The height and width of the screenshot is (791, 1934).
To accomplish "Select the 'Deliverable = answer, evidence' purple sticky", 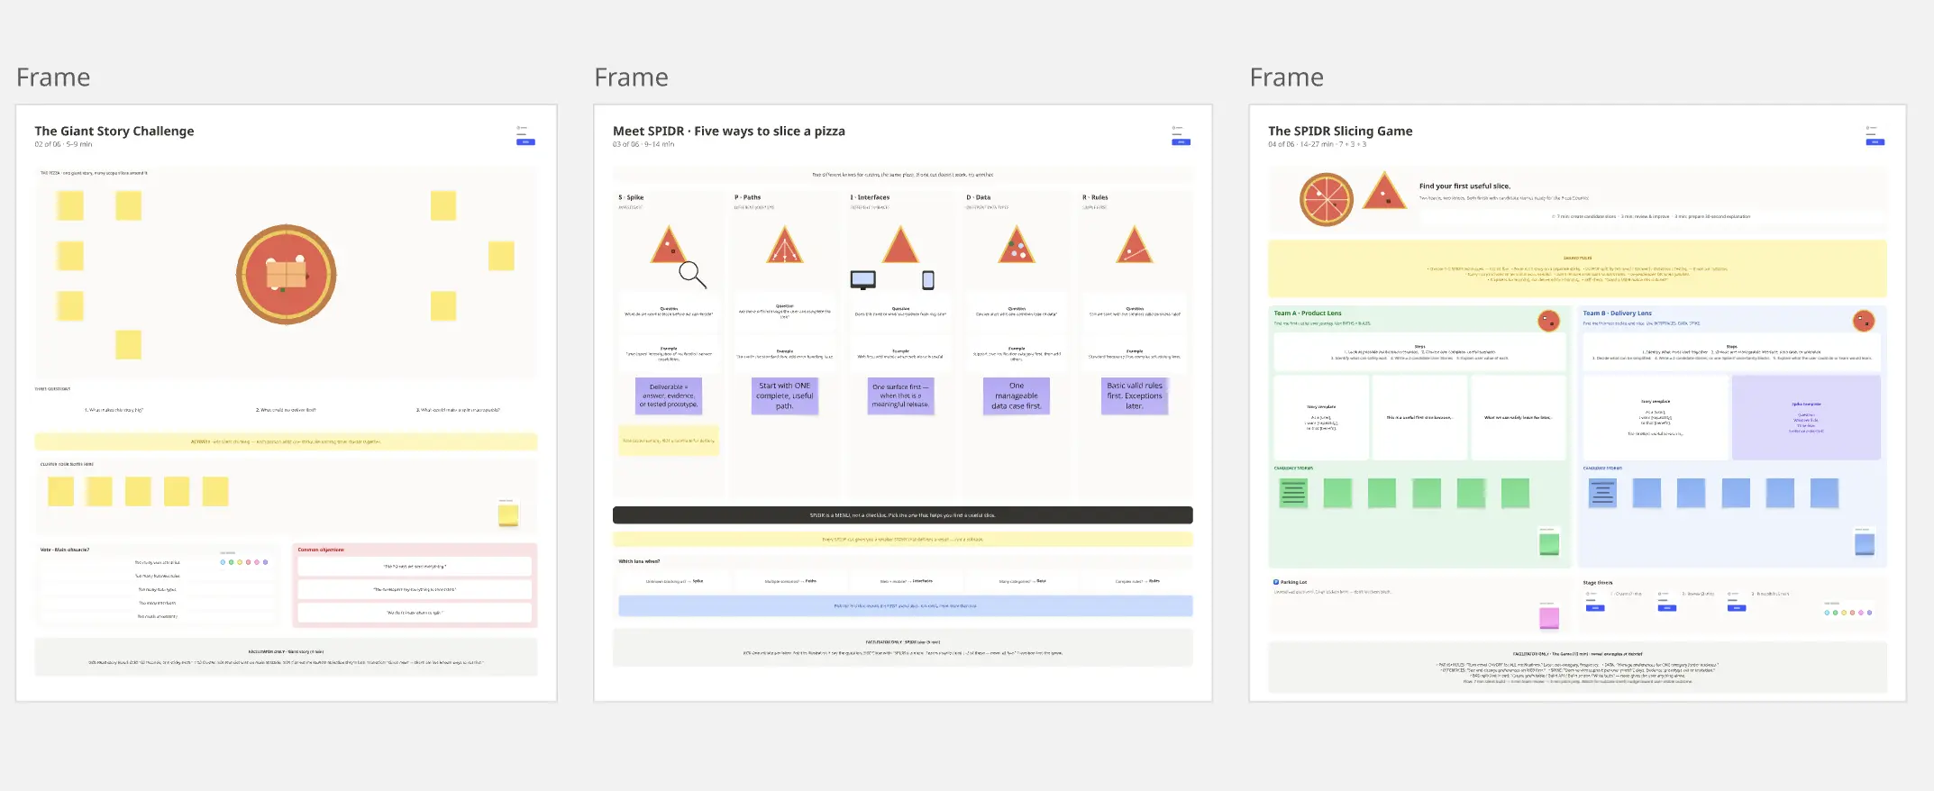I will click(x=668, y=396).
